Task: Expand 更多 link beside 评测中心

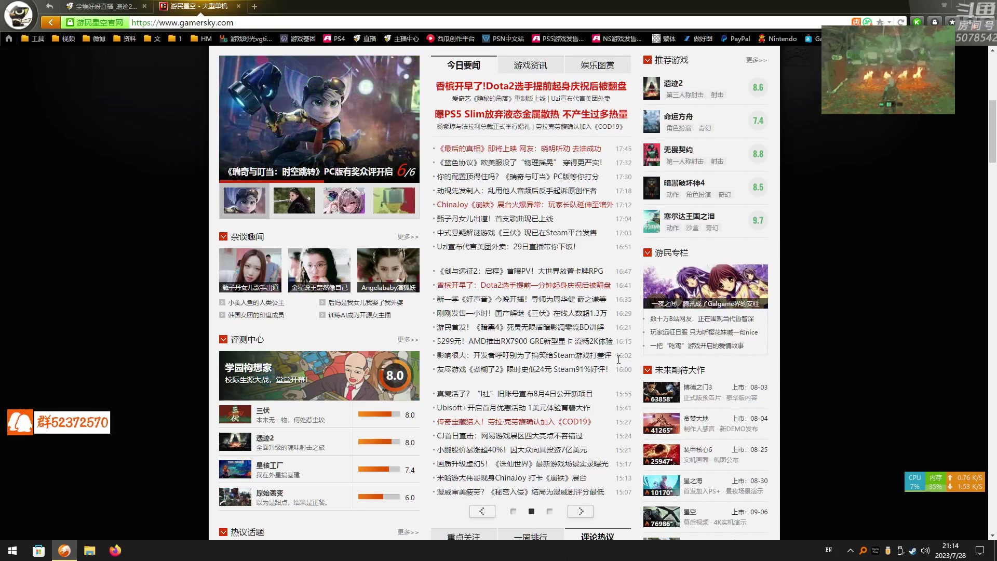Action: [408, 340]
